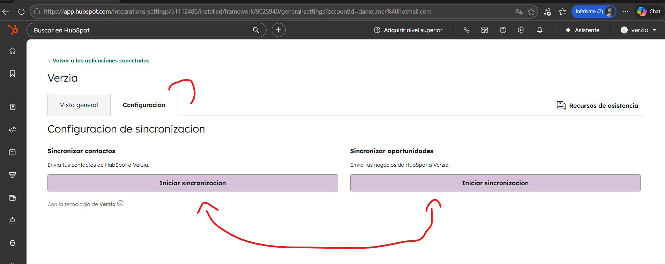Click the translate page icon
The height and width of the screenshot is (264, 665).
(519, 12)
